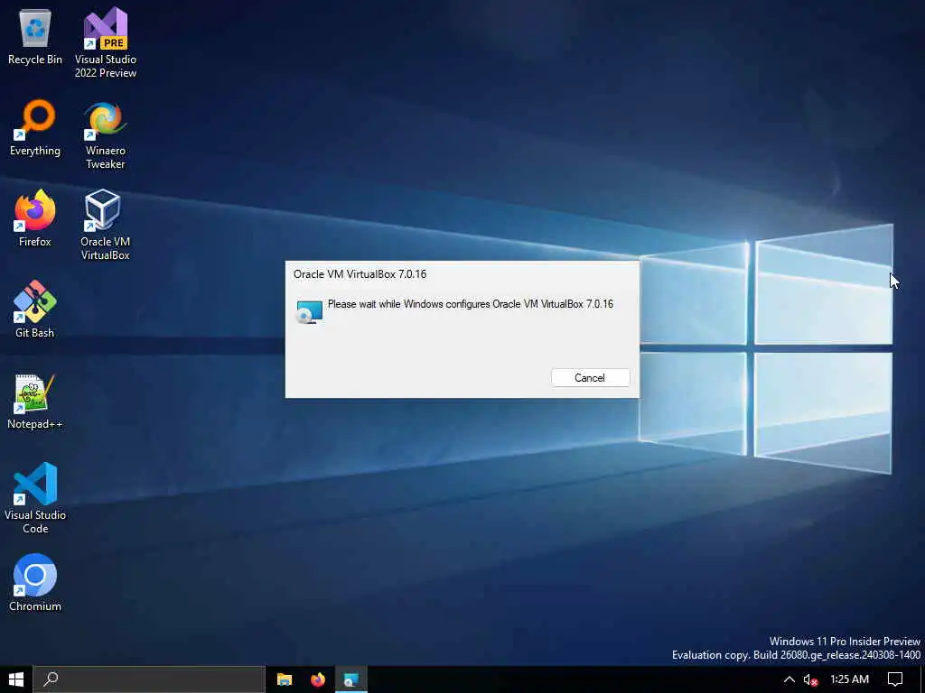Click the Show desktop sliver at taskbar end
The height and width of the screenshot is (693, 925).
coord(922,679)
